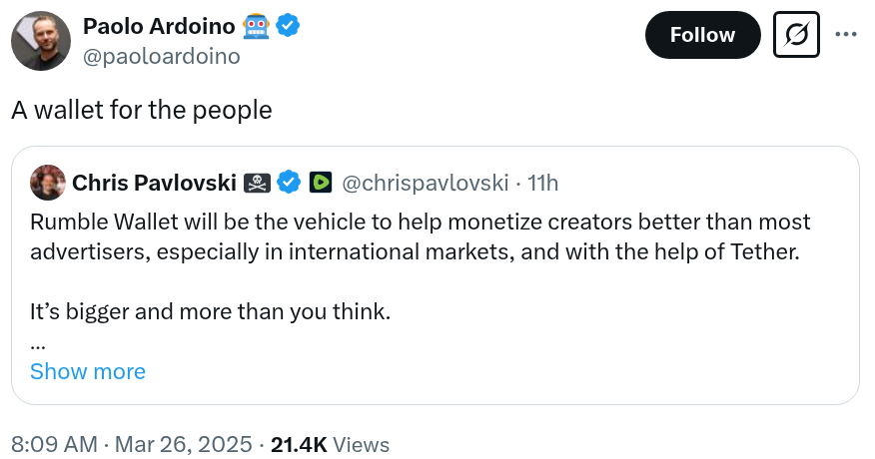Open the @paoloardoino handle link
The height and width of the screenshot is (459, 875).
[162, 57]
